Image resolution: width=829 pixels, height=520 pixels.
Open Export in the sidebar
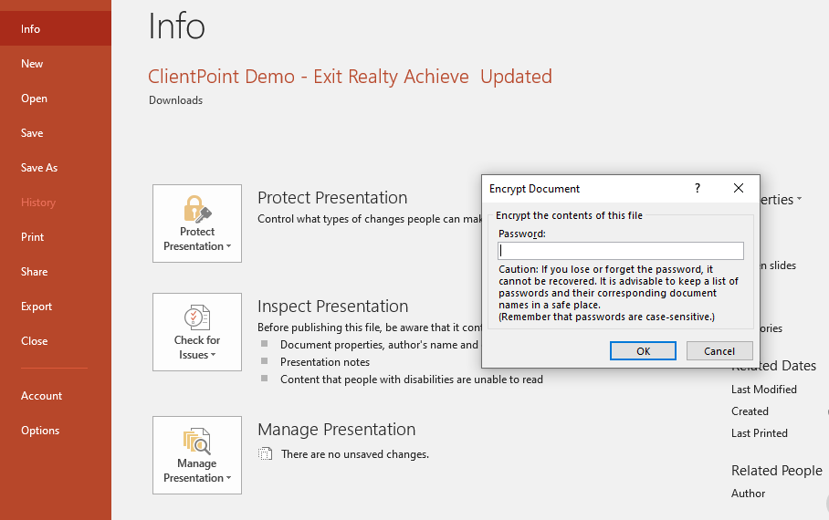[x=56, y=307]
